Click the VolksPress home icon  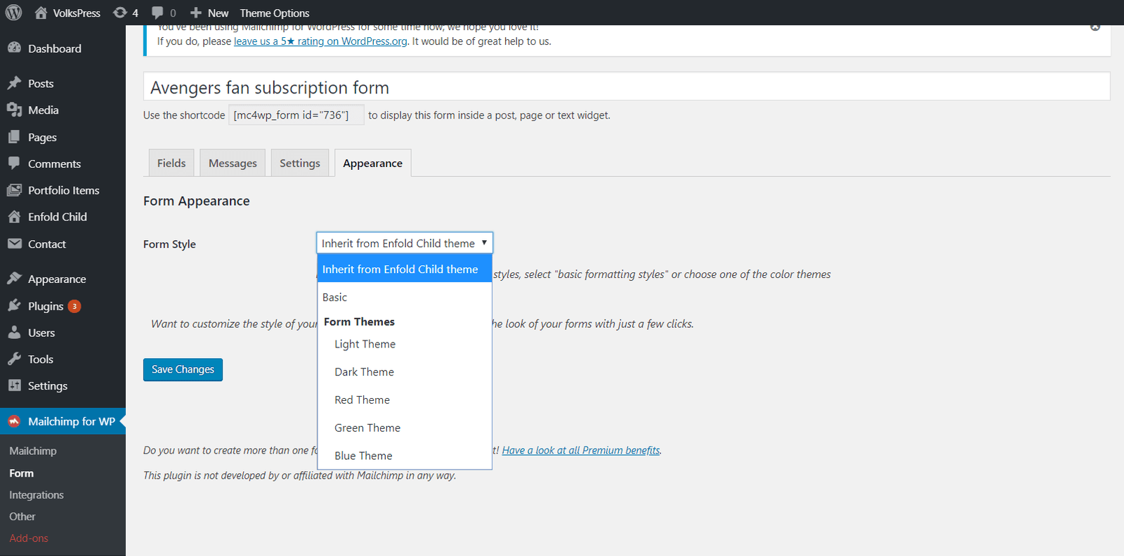pos(41,13)
